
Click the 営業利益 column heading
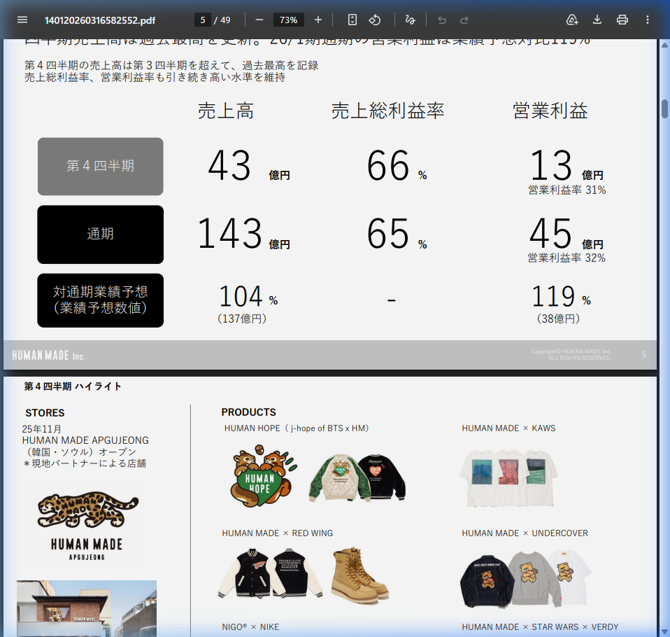550,111
